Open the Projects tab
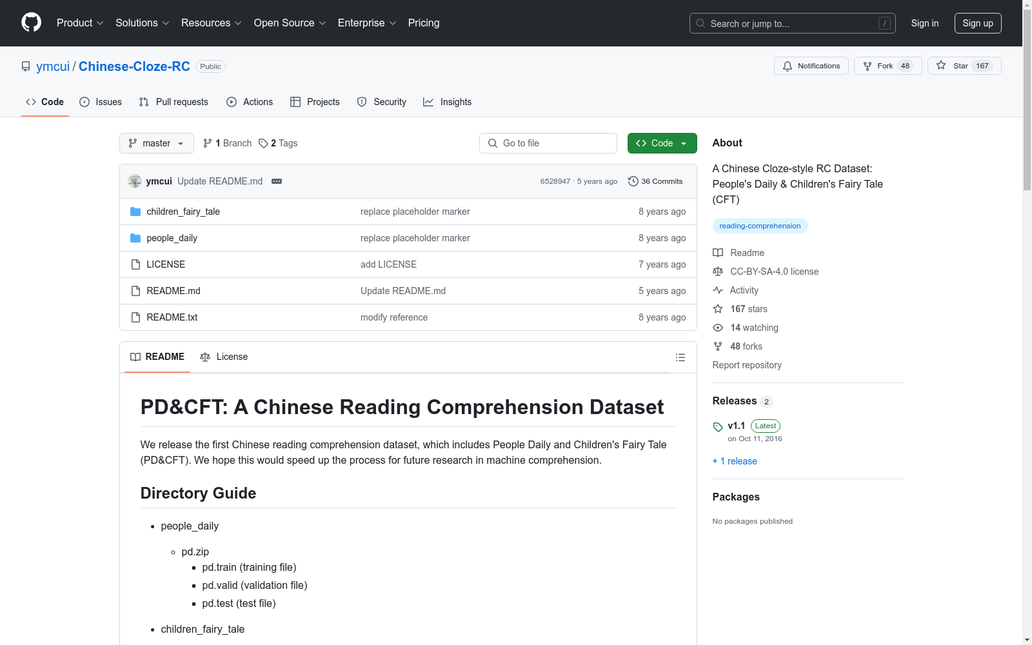Viewport: 1032px width, 645px height. click(315, 102)
